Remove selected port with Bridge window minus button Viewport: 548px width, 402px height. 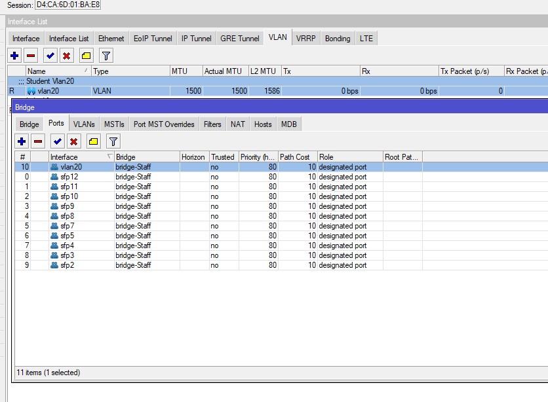(38, 141)
